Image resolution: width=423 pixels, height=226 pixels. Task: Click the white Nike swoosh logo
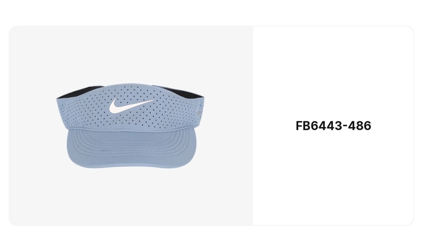pos(131,106)
